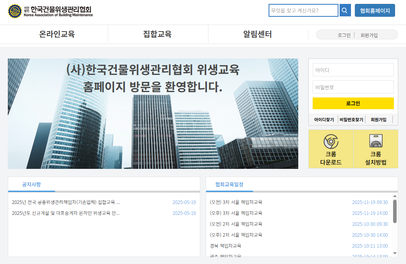Click the schedule list scroll up arrow
406x264 pixels.
395,196
